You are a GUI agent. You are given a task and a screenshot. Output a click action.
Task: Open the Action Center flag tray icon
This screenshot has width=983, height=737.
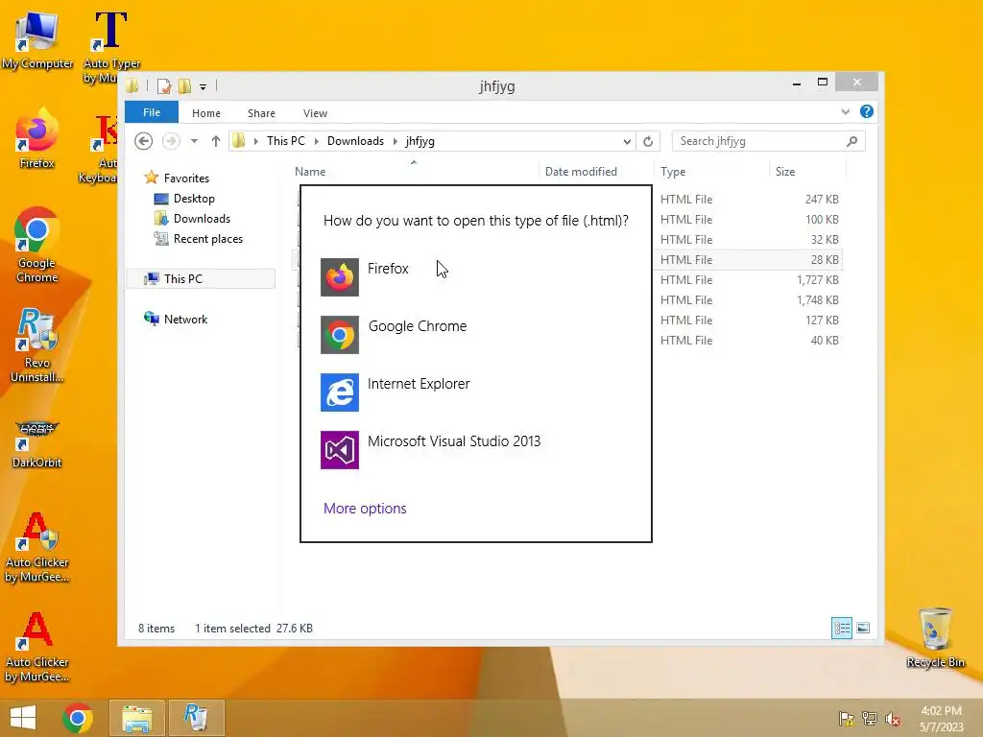[x=846, y=719]
